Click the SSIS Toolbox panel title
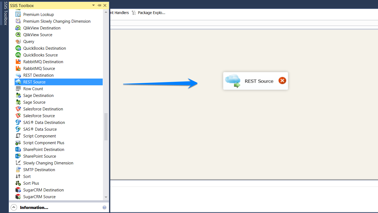 [x=22, y=5]
